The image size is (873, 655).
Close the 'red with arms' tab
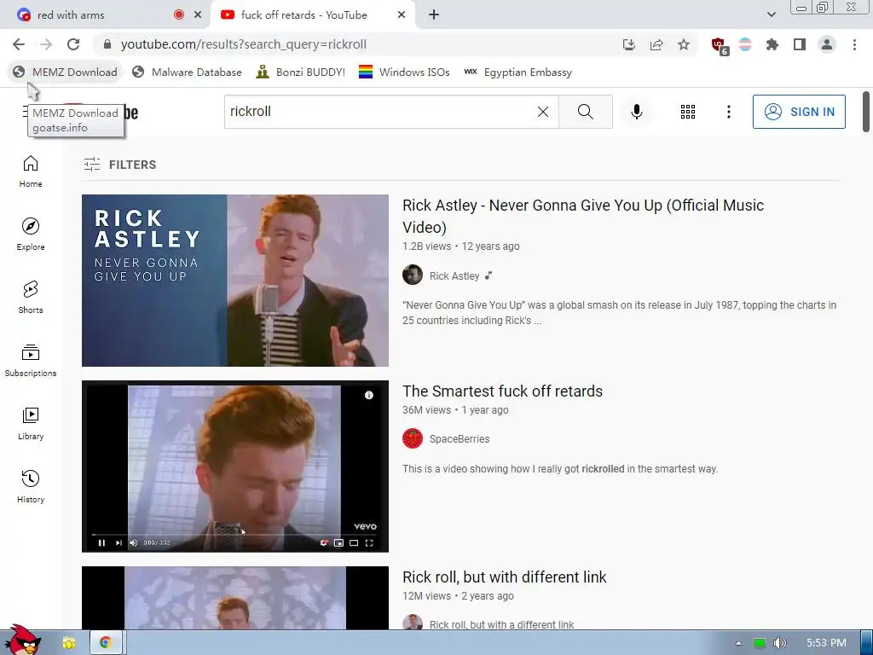click(x=198, y=15)
